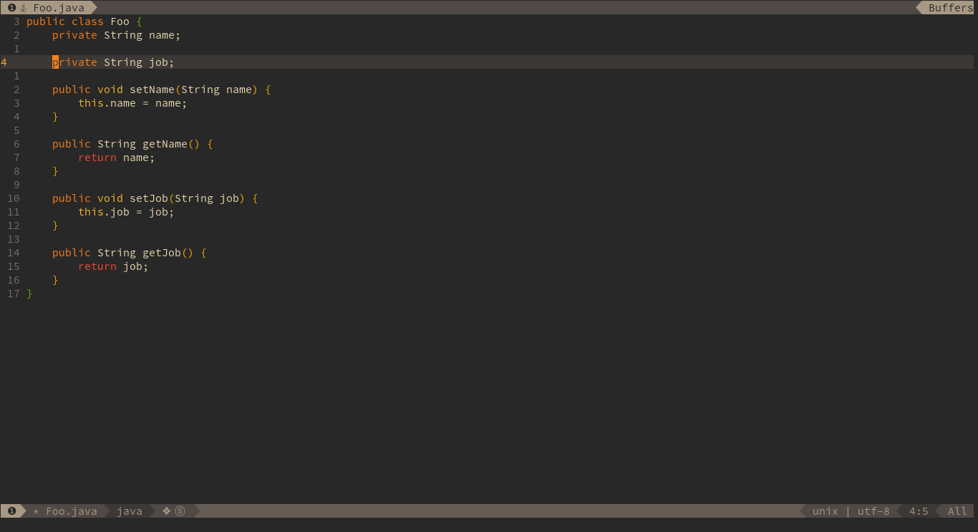
Task: Toggle cursor onto the word private on line 4
Action: click(74, 62)
